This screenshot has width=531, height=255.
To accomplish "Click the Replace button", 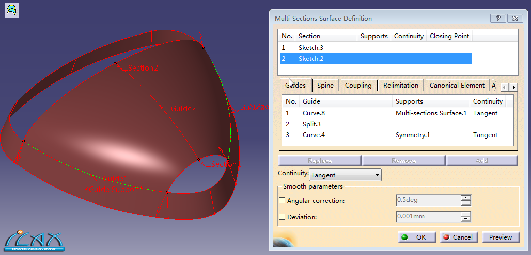I will pos(320,161).
